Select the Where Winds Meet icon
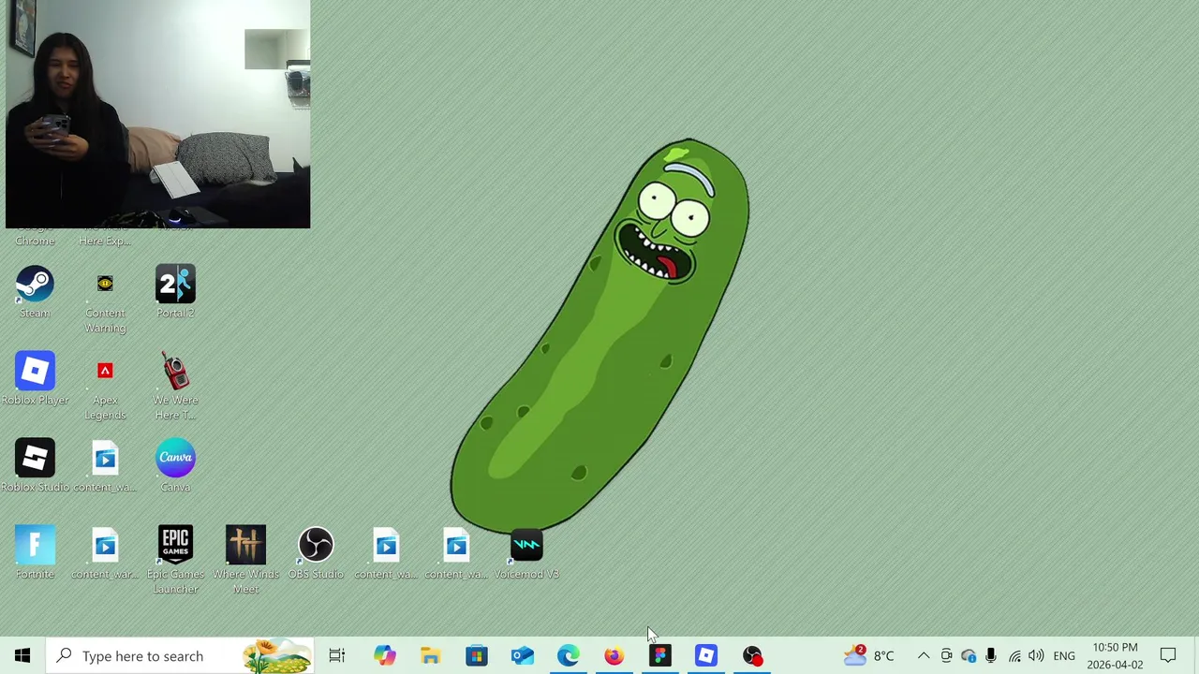Screen dimensions: 1199x674 [245, 561]
